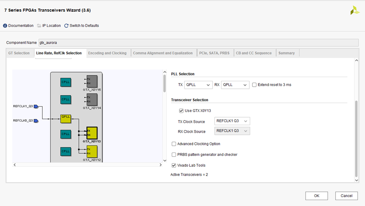Open the Documentation info icon
Screen dimensions: 365x206
pos(5,26)
